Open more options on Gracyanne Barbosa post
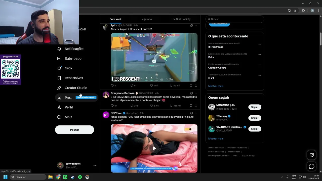The image size is (322, 181). click(196, 93)
